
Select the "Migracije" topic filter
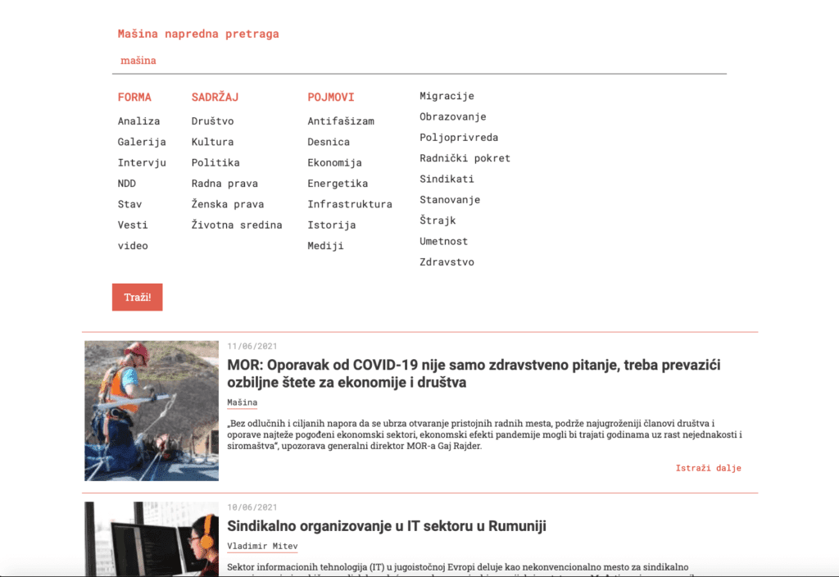447,96
